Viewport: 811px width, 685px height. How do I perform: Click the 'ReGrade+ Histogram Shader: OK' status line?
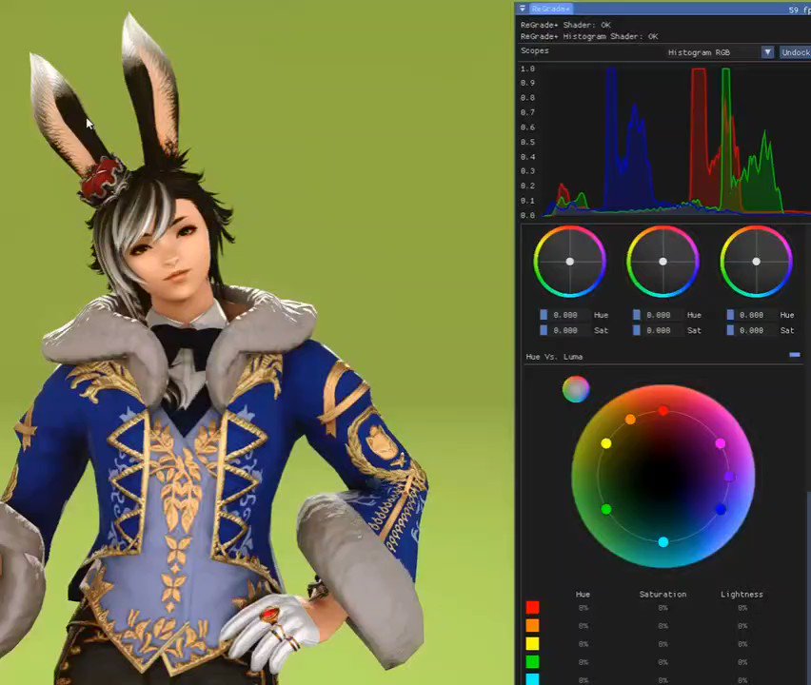[x=589, y=36]
